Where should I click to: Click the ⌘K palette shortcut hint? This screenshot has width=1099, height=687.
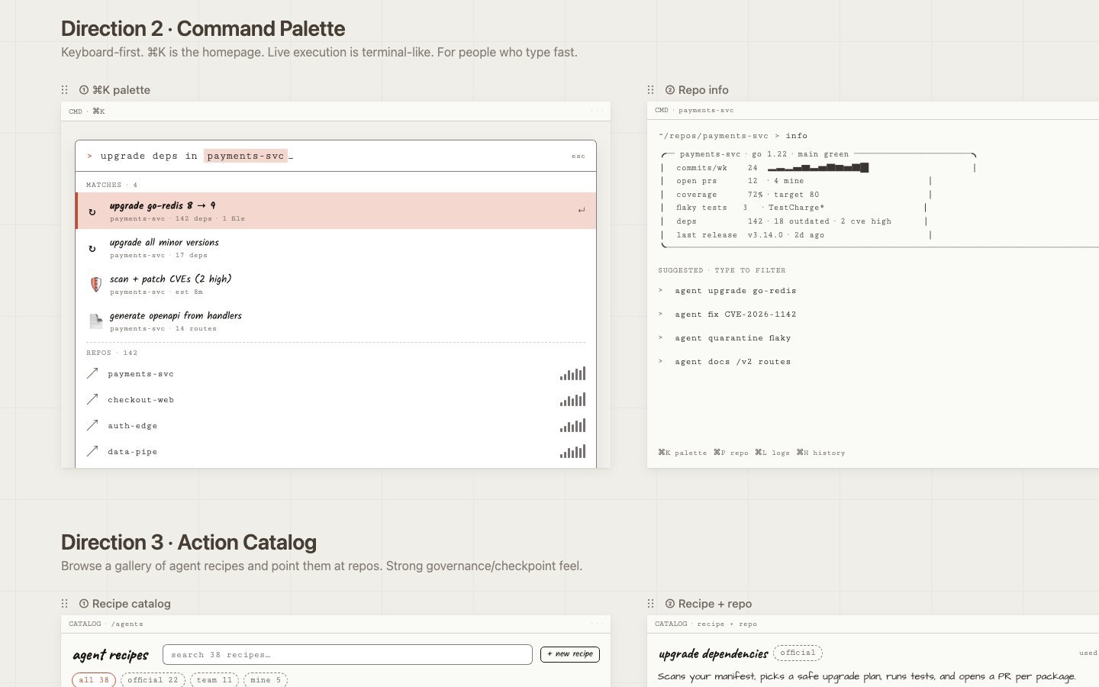(682, 453)
